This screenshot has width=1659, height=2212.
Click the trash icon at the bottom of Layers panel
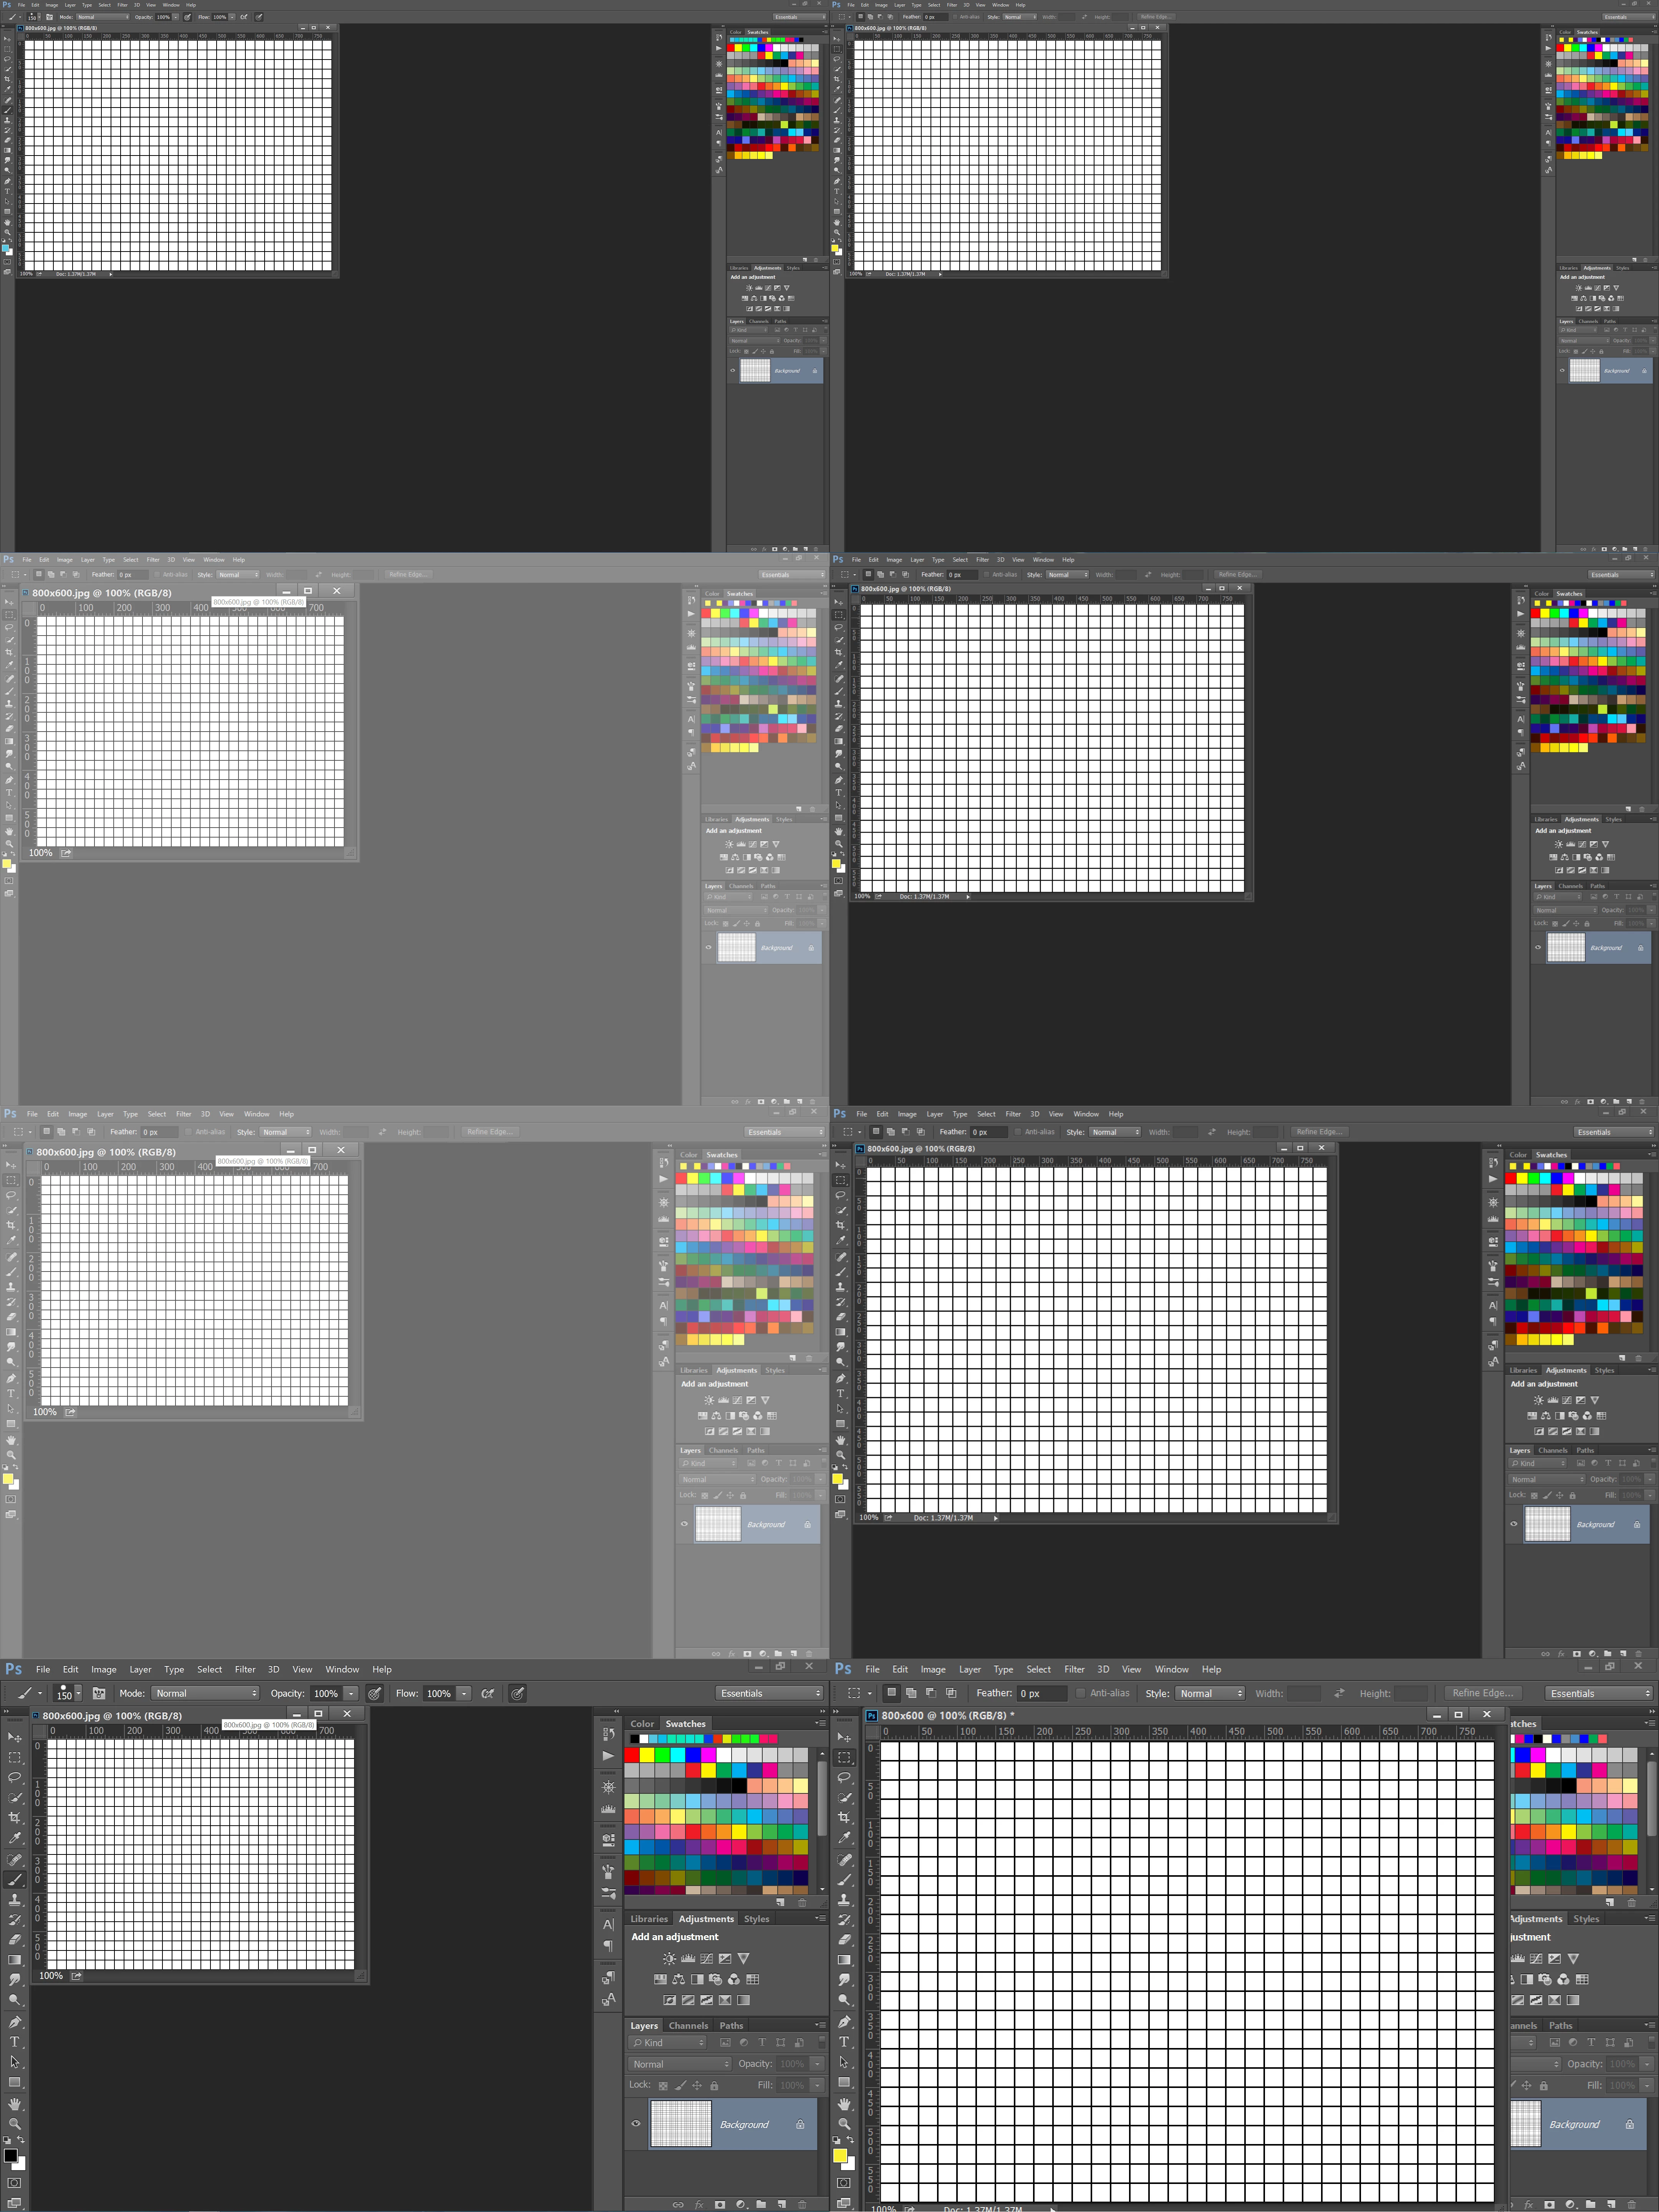[x=801, y=2204]
